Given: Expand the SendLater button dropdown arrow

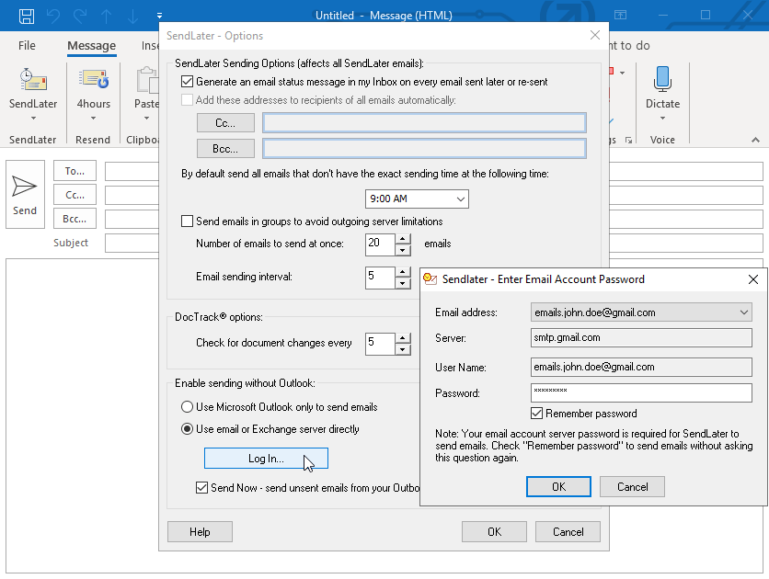Looking at the screenshot, I should [x=33, y=118].
